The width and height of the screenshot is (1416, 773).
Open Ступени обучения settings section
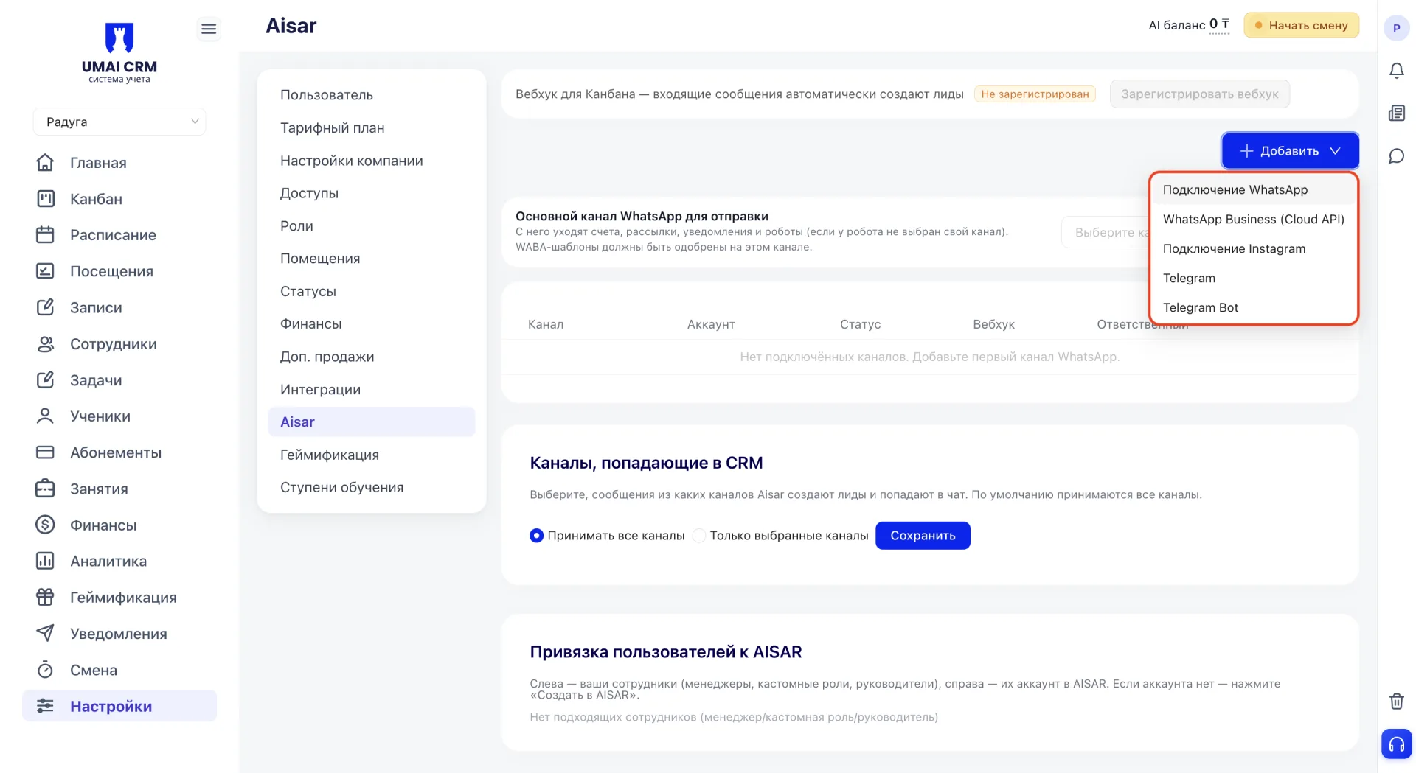click(372, 487)
